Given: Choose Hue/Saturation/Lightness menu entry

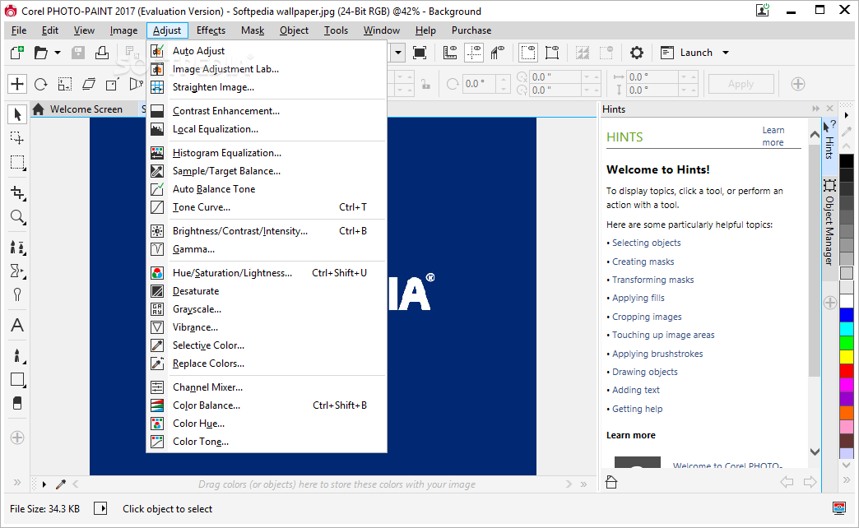Looking at the screenshot, I should click(265, 273).
